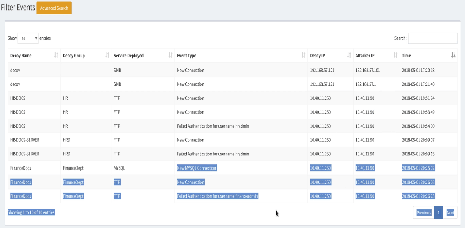Click first HR-DOCS decoy name cell
465x228 pixels.
pos(18,98)
